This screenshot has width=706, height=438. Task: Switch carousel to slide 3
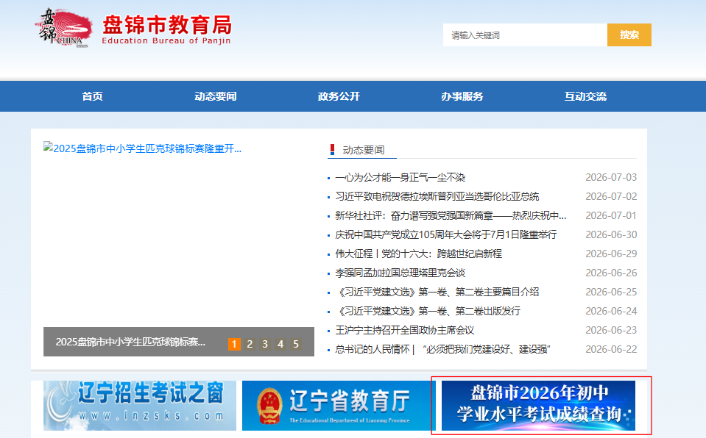(x=265, y=344)
